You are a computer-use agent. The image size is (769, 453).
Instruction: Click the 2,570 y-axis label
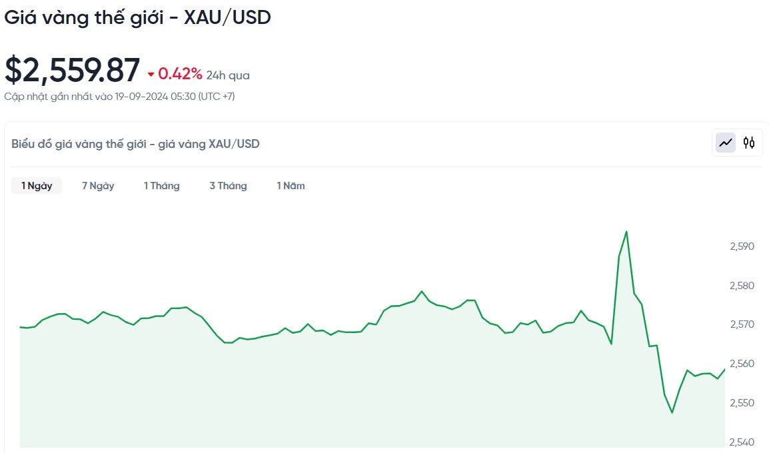pos(741,324)
